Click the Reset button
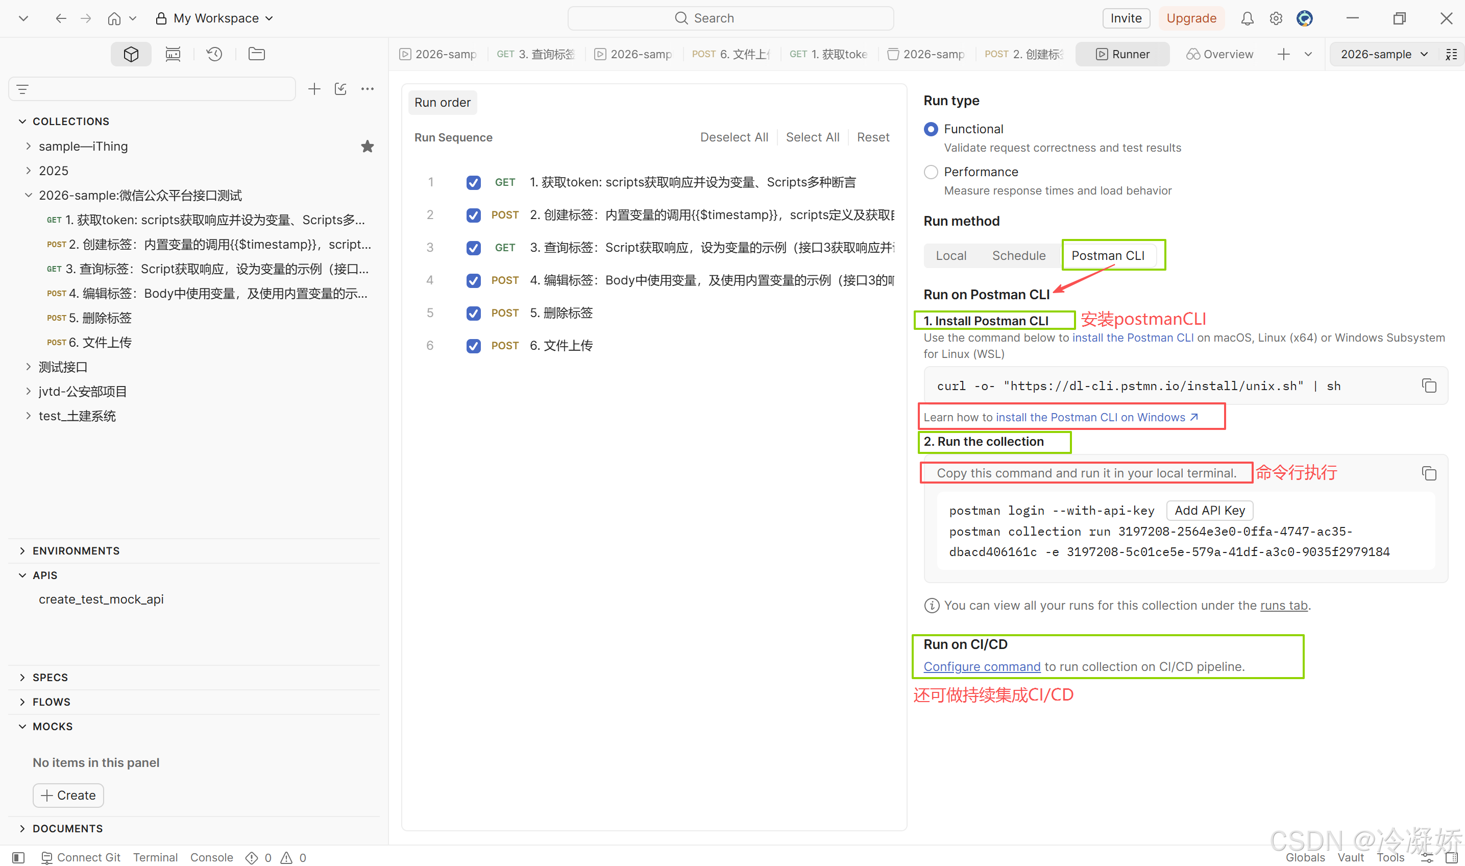 click(873, 138)
